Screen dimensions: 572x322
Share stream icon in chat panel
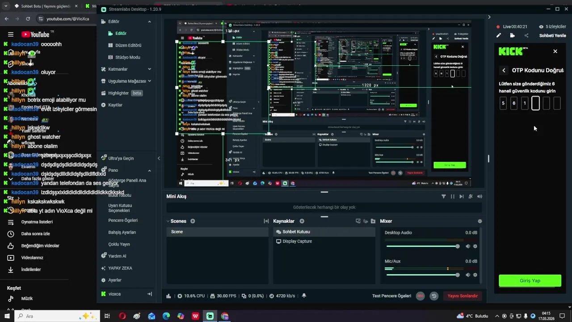(x=526, y=35)
